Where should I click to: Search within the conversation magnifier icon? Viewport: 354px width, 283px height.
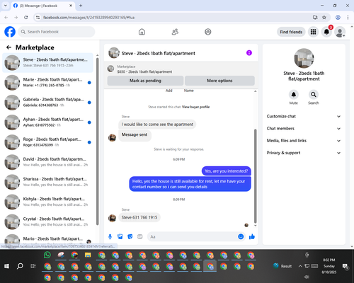[314, 95]
